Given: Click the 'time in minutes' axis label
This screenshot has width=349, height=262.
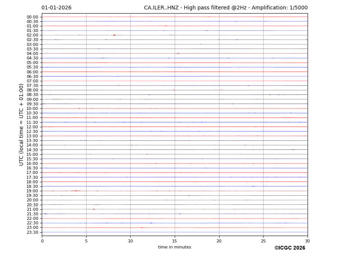Looking at the screenshot, I should coord(174,247).
